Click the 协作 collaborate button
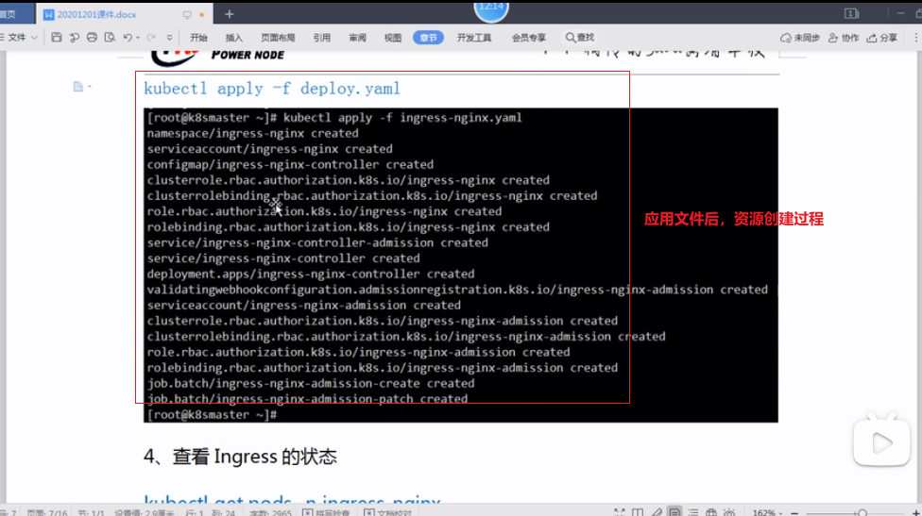Image resolution: width=922 pixels, height=516 pixels. pyautogui.click(x=844, y=38)
